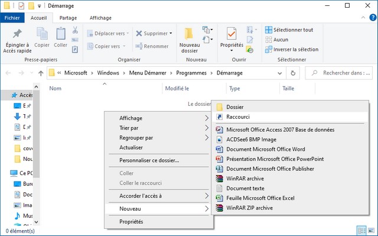Click the Nouveau dossier folder icon
The image size is (378, 236).
(x=189, y=34)
